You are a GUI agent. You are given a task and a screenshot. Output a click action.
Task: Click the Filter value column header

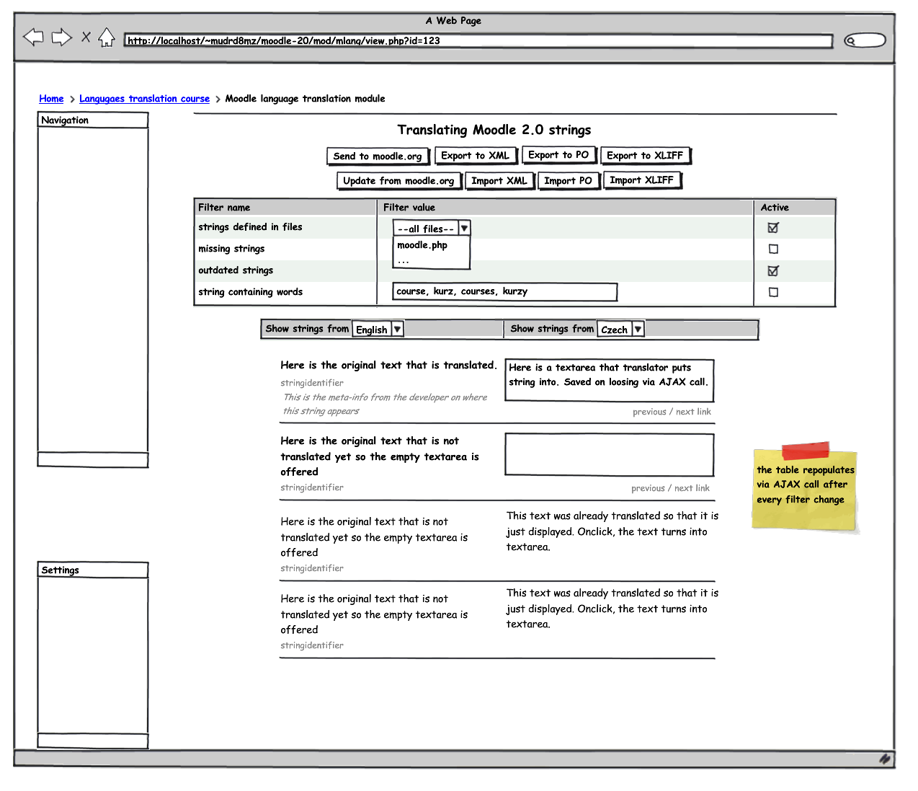[566, 208]
